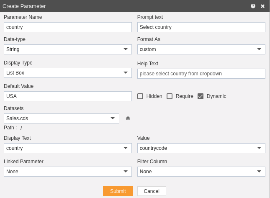
Task: Close the Create Parameter dialog
Action: tap(262, 6)
